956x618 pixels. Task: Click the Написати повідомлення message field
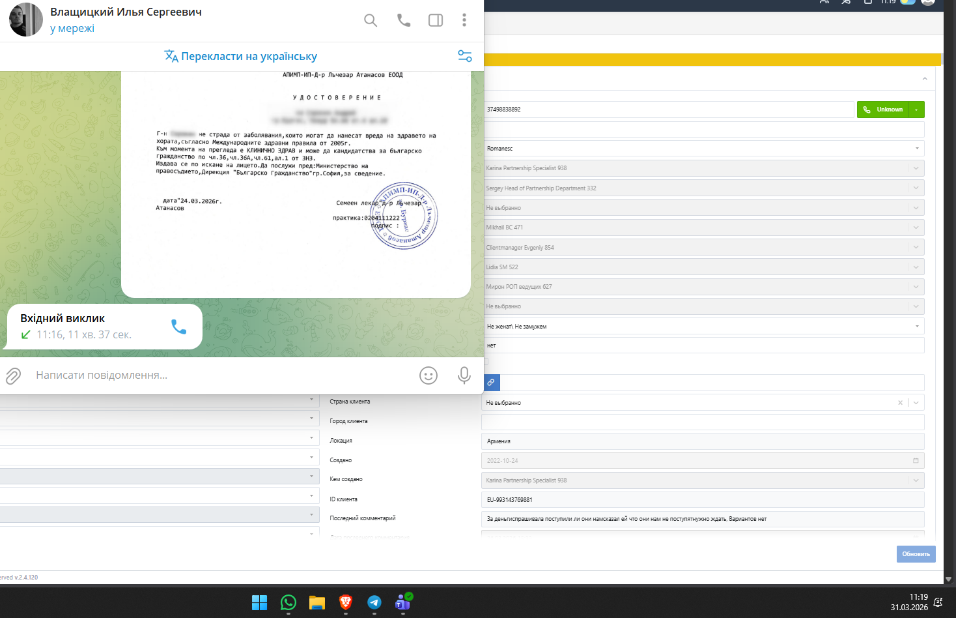pyautogui.click(x=221, y=375)
